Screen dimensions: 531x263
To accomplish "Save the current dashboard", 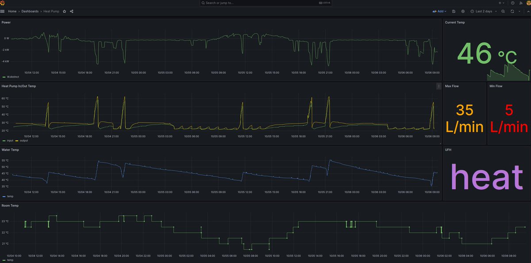I will pos(454,11).
